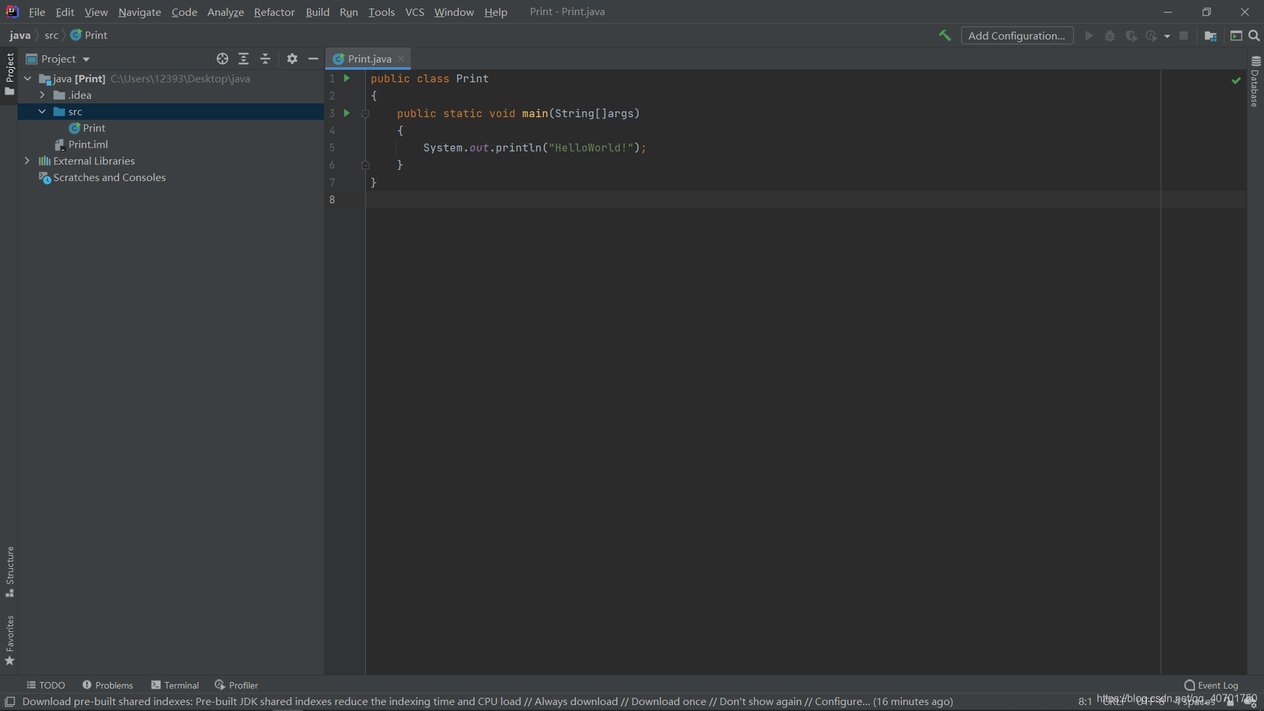Screen dimensions: 1264x711
Task: Select Print.iml file in project tree
Action: [x=88, y=144]
